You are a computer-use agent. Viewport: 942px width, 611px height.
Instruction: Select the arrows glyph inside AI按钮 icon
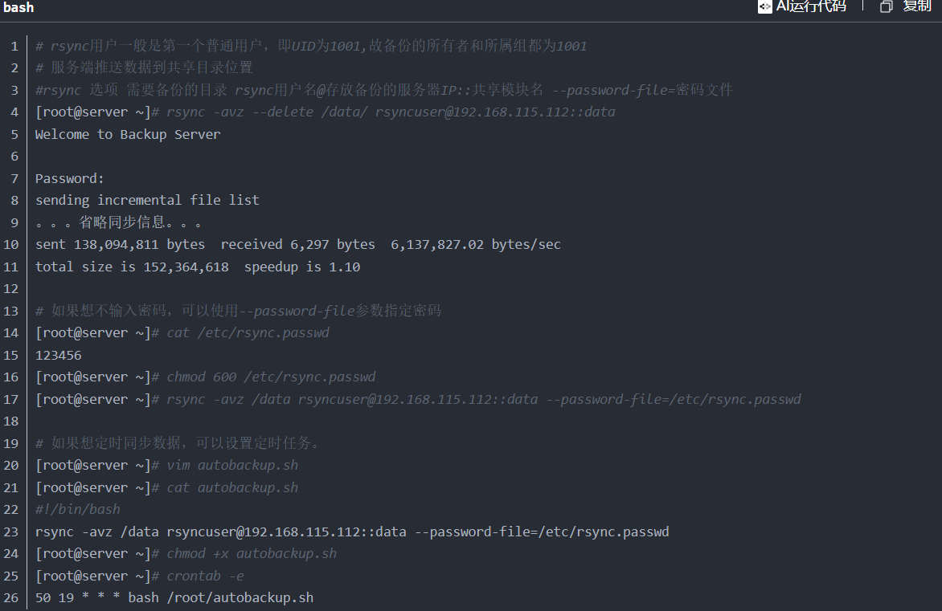(x=764, y=7)
